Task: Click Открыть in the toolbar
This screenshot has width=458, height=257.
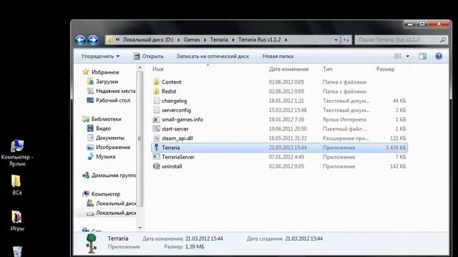Action: tap(152, 56)
